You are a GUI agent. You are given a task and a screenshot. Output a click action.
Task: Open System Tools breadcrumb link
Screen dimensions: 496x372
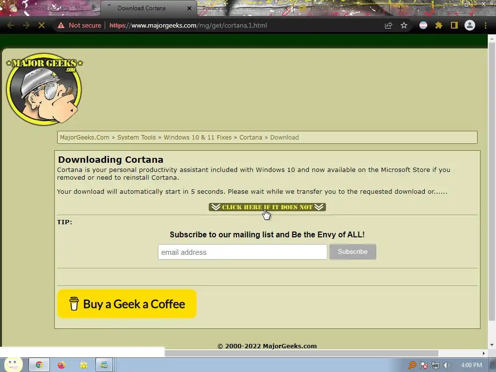[x=136, y=137]
